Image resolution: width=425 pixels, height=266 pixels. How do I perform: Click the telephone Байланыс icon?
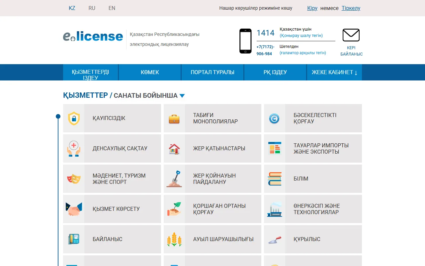[x=74, y=239]
